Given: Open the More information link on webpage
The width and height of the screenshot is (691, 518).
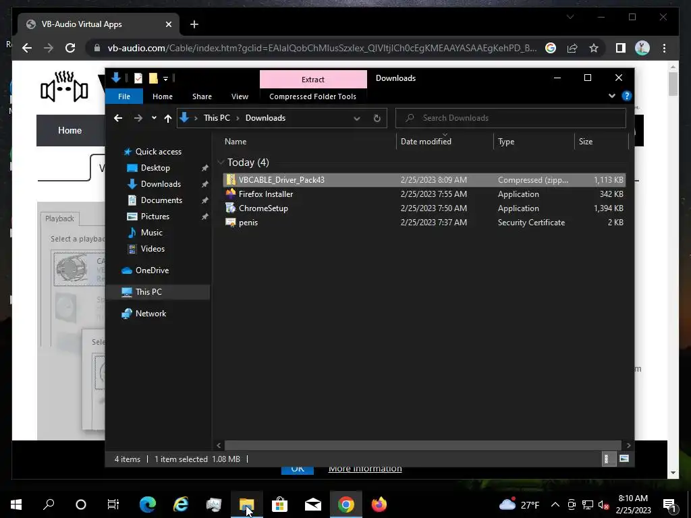Looking at the screenshot, I should (365, 469).
